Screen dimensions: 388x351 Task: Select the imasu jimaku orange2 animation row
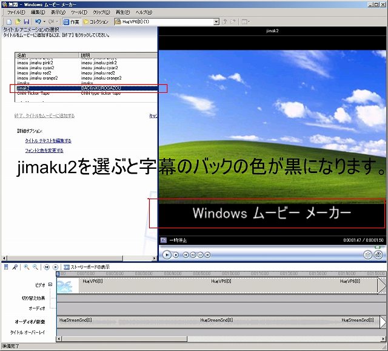(x=86, y=78)
